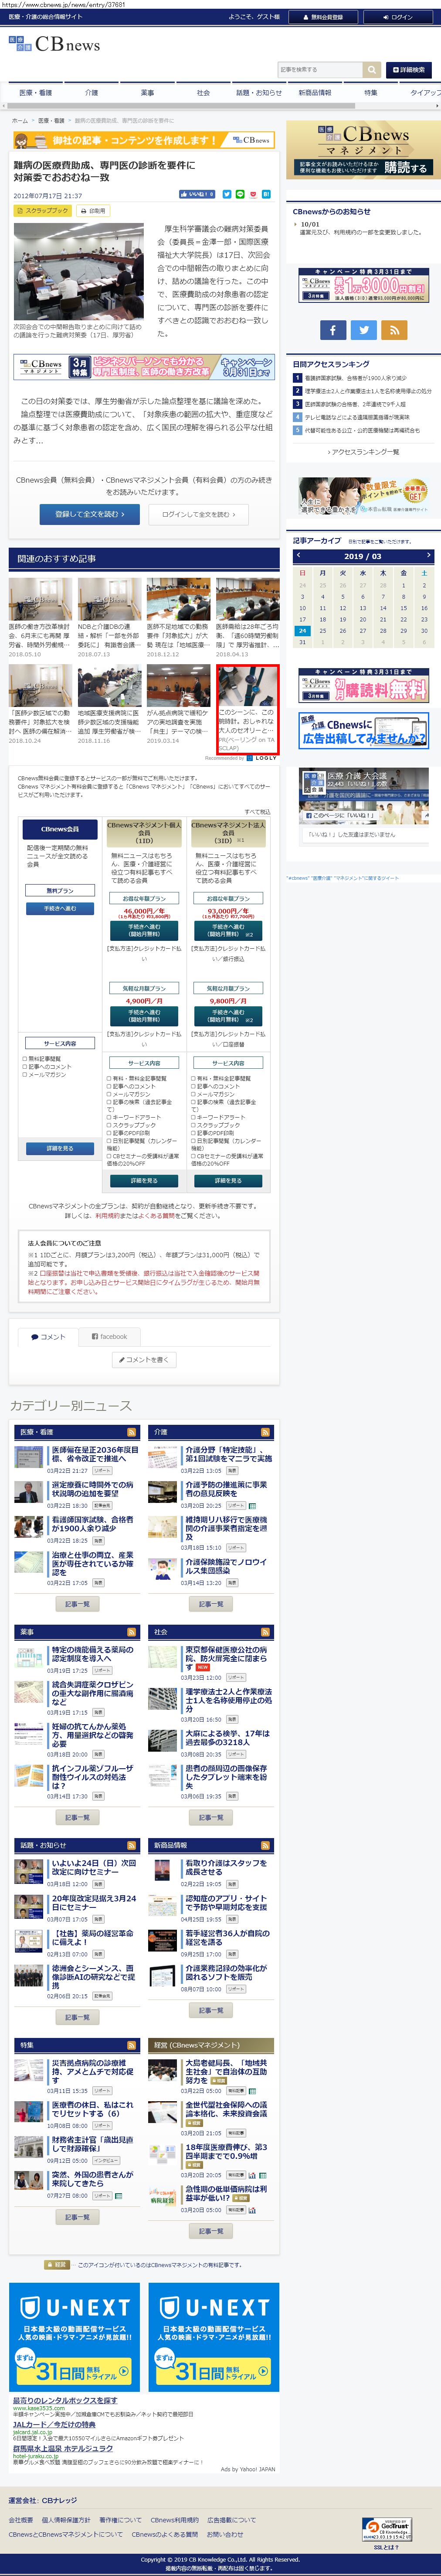Screen dimensions: 441x2576
Task: Go to next month in calendar
Action: coord(429,556)
